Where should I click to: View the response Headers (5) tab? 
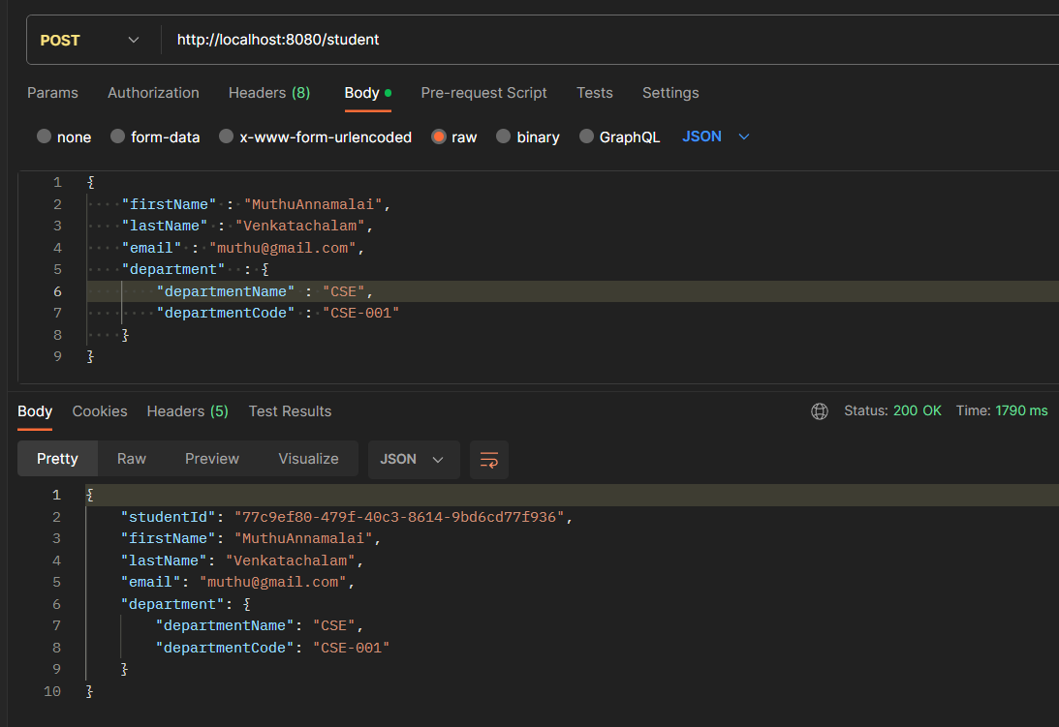[x=188, y=411]
